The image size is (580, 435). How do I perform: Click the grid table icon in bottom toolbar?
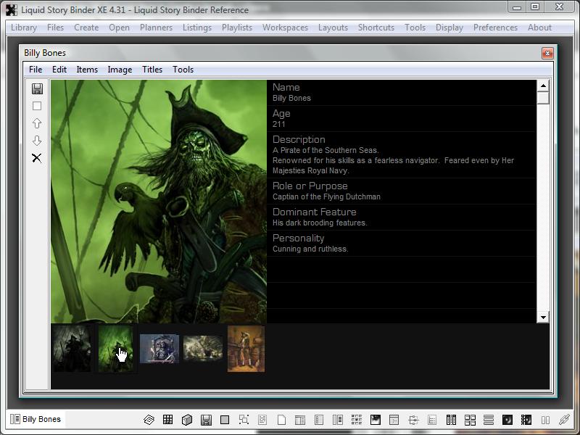[167, 420]
